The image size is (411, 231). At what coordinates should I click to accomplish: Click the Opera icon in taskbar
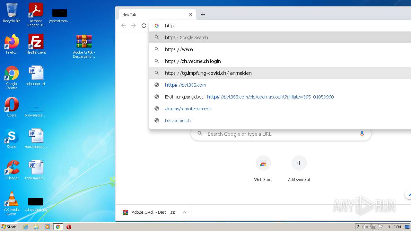69,227
